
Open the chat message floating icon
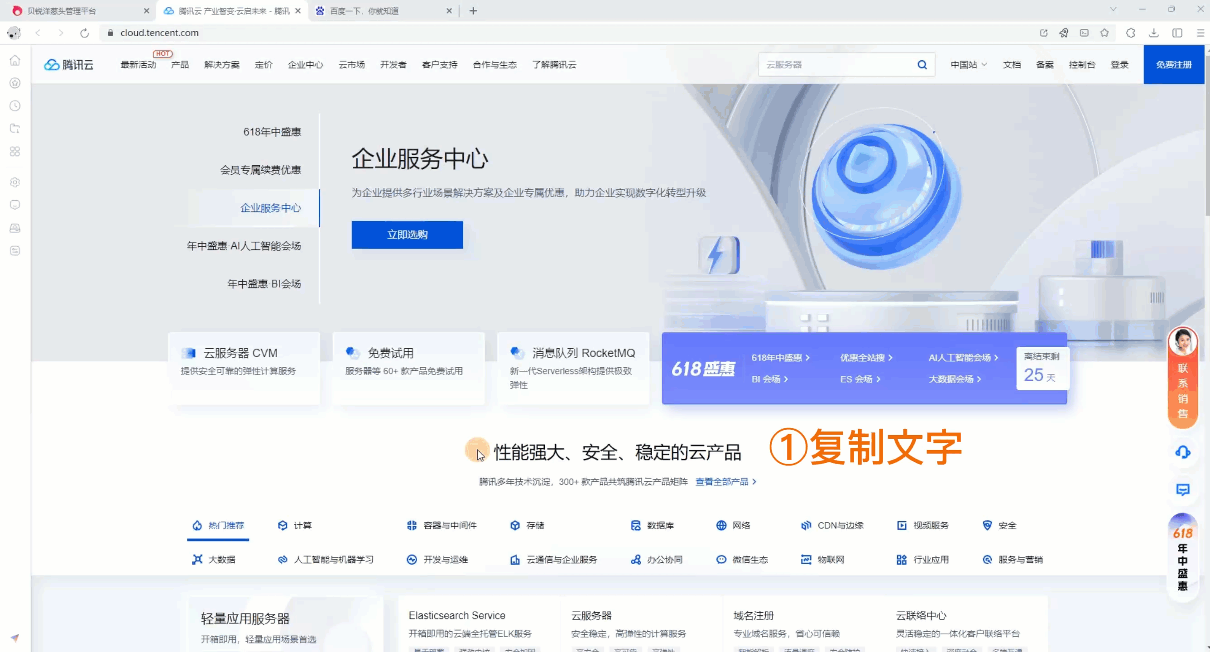click(1182, 490)
